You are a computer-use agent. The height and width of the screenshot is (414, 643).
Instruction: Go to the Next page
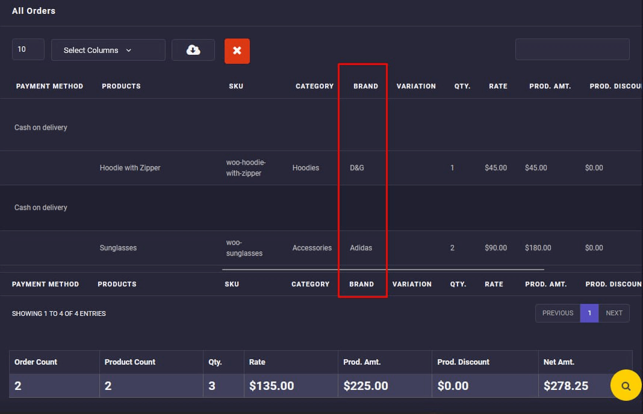[614, 313]
